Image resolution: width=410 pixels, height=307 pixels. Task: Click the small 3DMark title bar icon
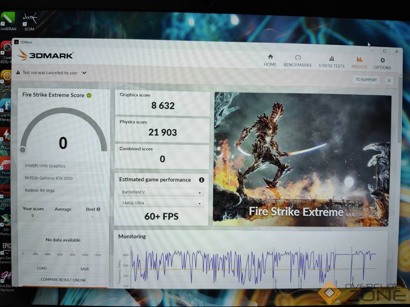(x=16, y=42)
